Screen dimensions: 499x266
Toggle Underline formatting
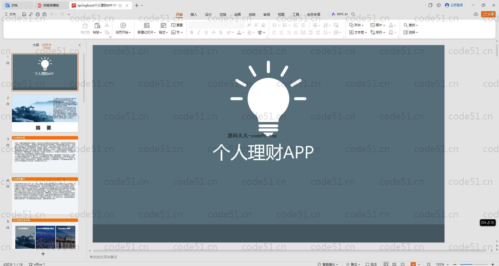[x=206, y=32]
